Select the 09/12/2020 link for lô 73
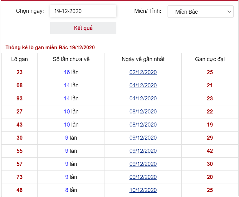This screenshot has width=239, height=197. pos(143,177)
